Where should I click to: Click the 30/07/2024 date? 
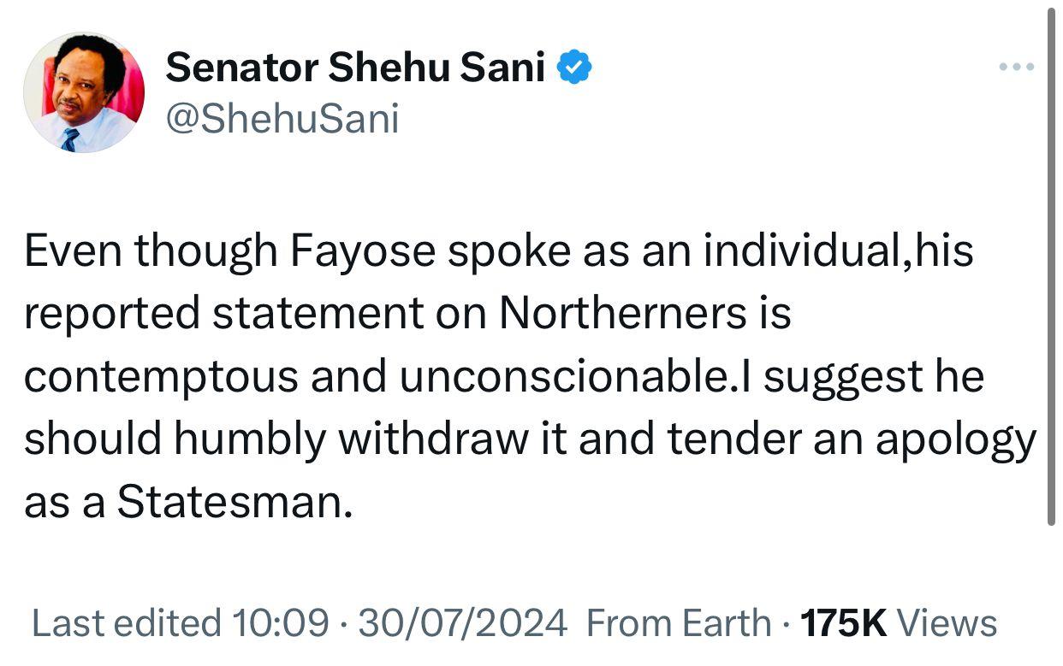(462, 623)
